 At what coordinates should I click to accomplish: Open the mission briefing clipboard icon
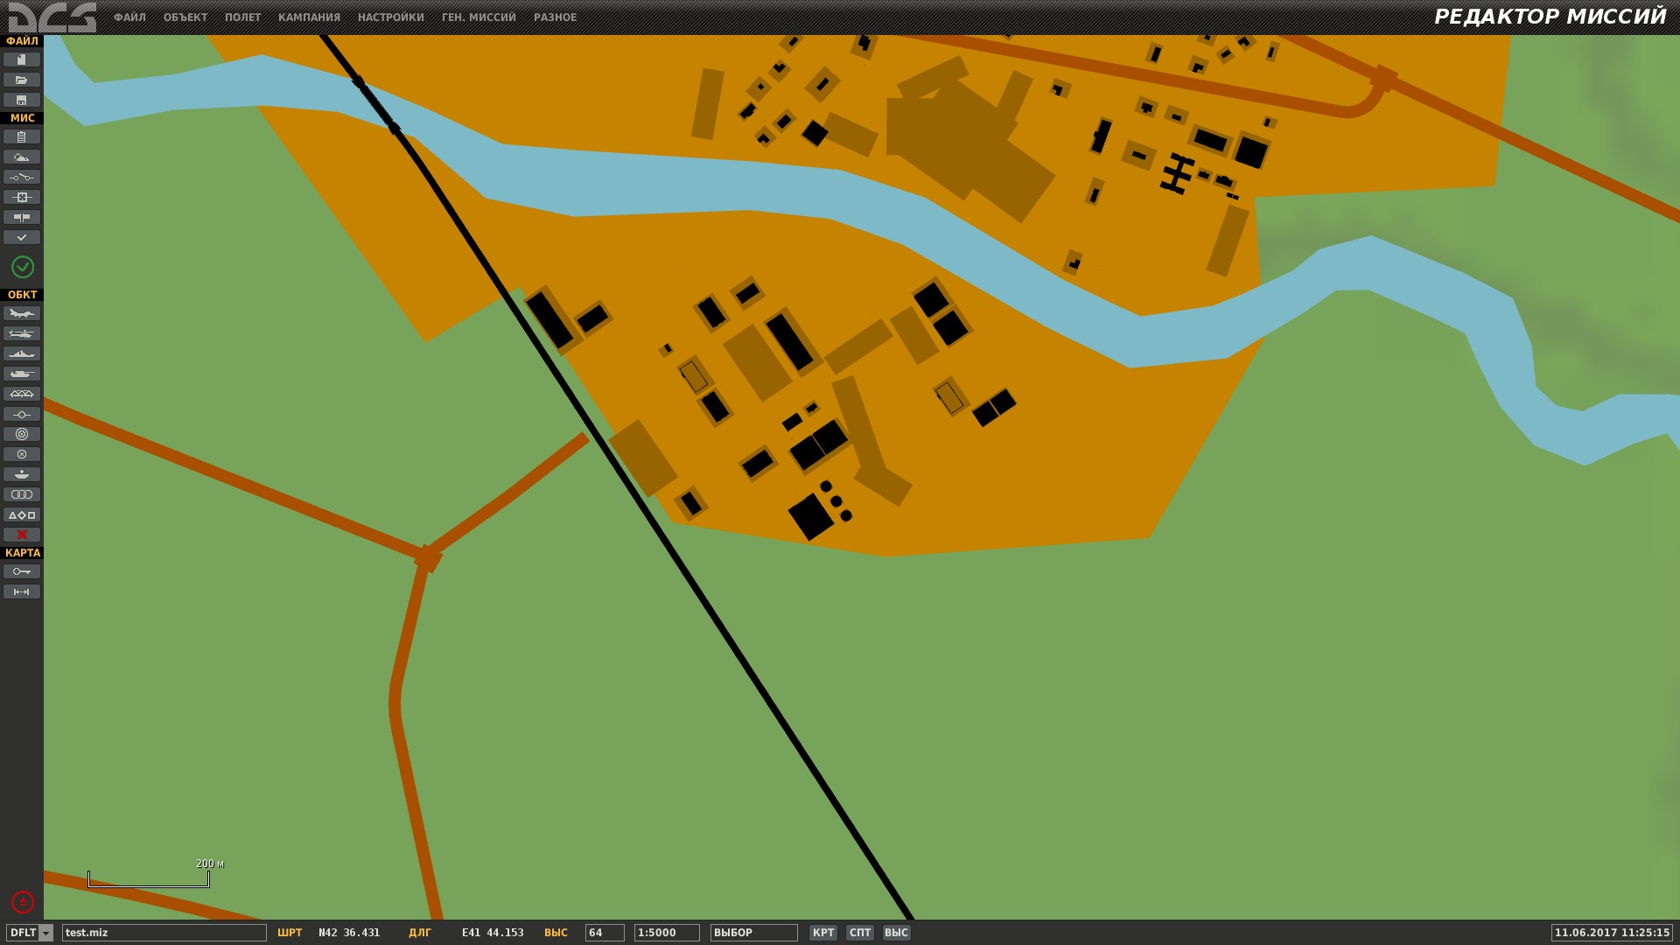[x=22, y=137]
